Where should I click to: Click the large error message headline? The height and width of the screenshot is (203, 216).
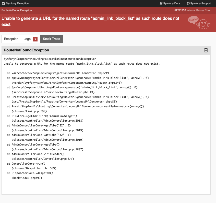coord(90,21)
